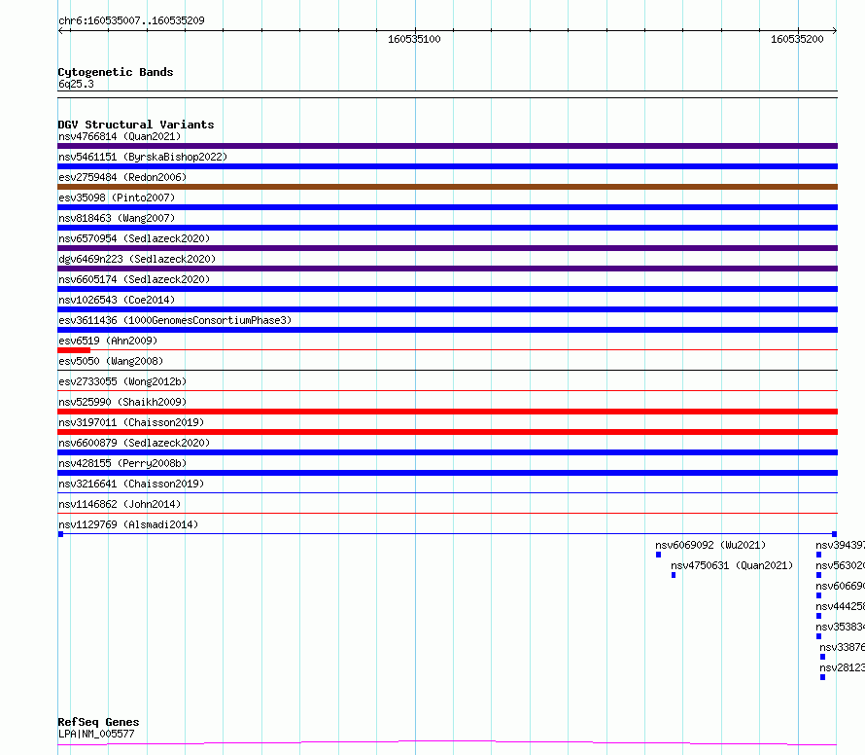This screenshot has width=865, height=755.
Task: Open nsv6600879 (Sedlazeck2020) label
Action: (134, 443)
